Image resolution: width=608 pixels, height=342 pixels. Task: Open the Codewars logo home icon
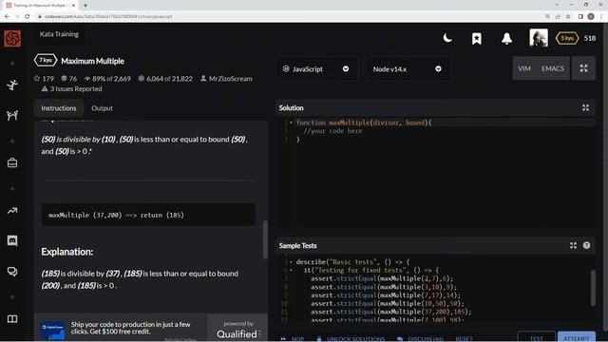click(x=12, y=38)
